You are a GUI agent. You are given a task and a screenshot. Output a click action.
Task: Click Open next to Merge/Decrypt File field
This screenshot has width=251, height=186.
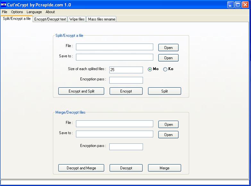[x=168, y=124]
